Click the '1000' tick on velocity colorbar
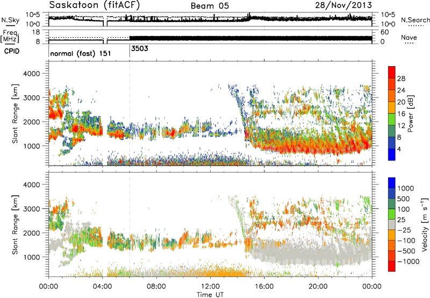430x298 pixels. coord(406,188)
